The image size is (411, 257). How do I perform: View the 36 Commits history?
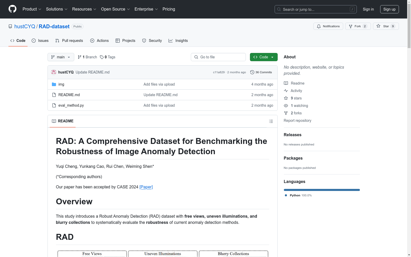261,72
